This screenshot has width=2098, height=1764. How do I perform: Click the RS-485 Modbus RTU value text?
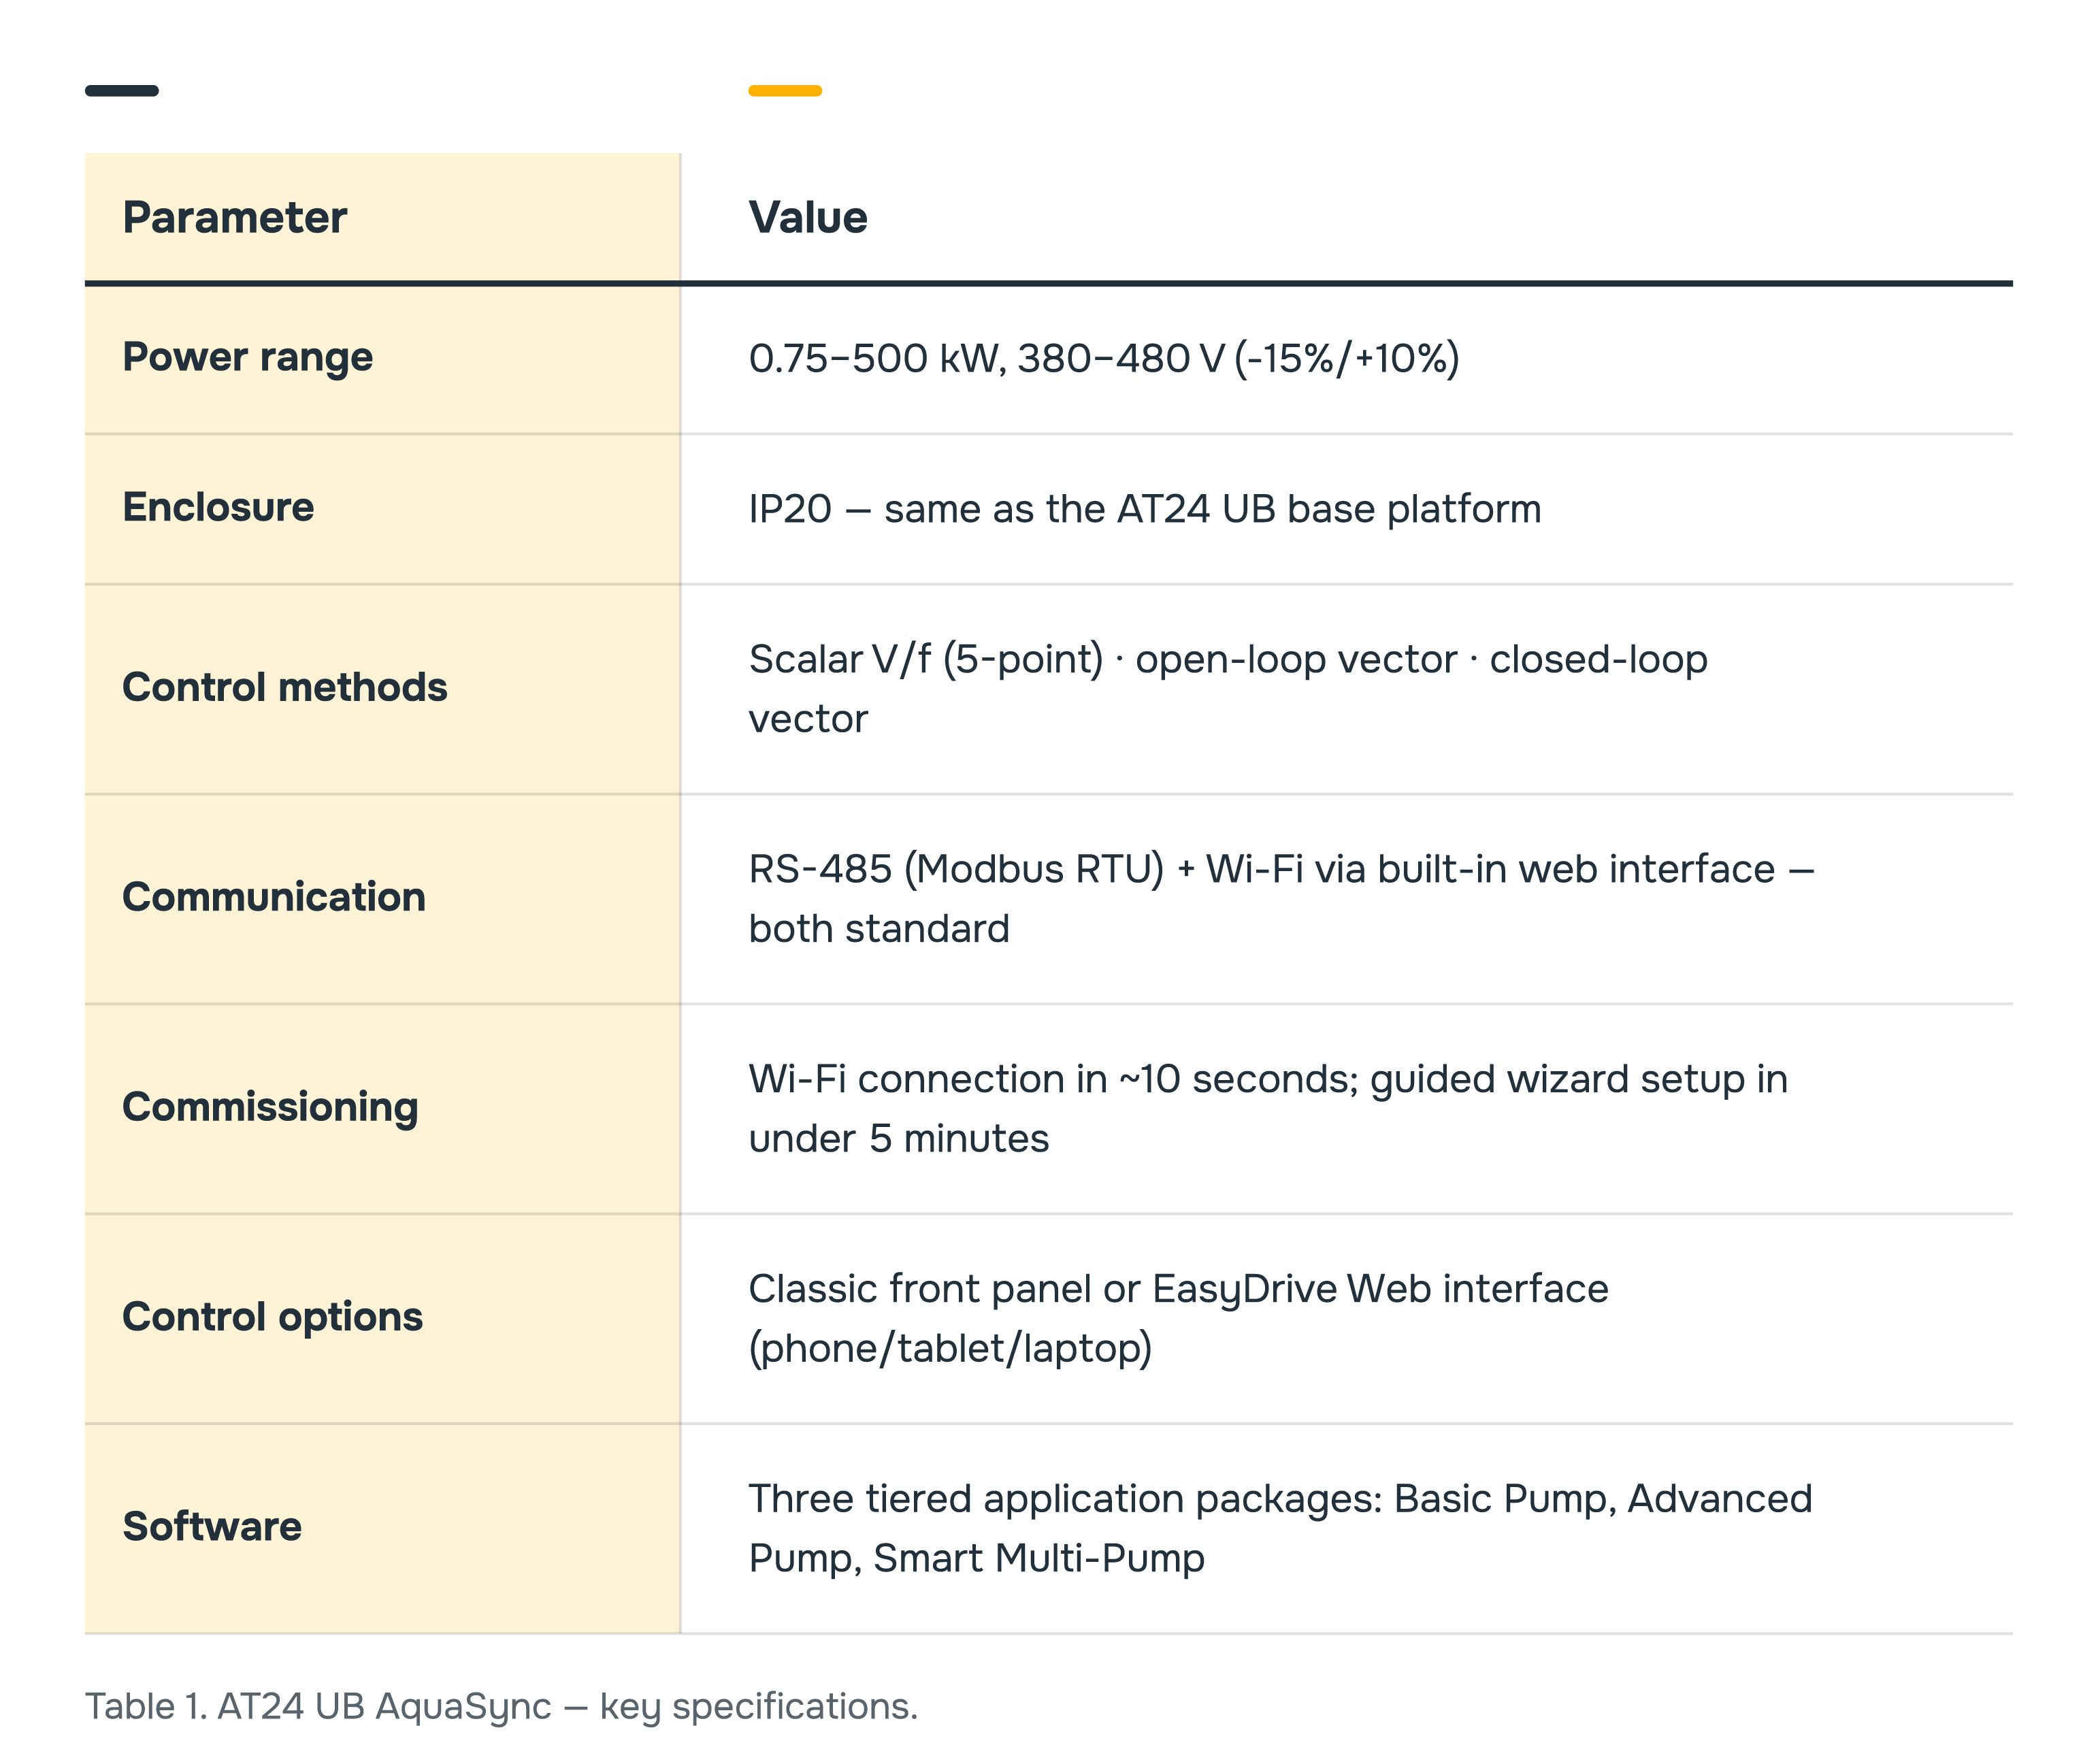[x=1281, y=899]
